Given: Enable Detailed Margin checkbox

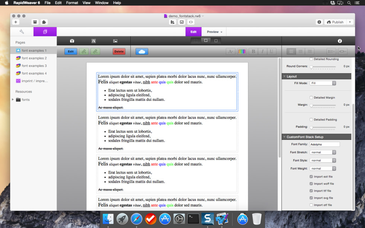Looking at the screenshot, I should click(311, 97).
